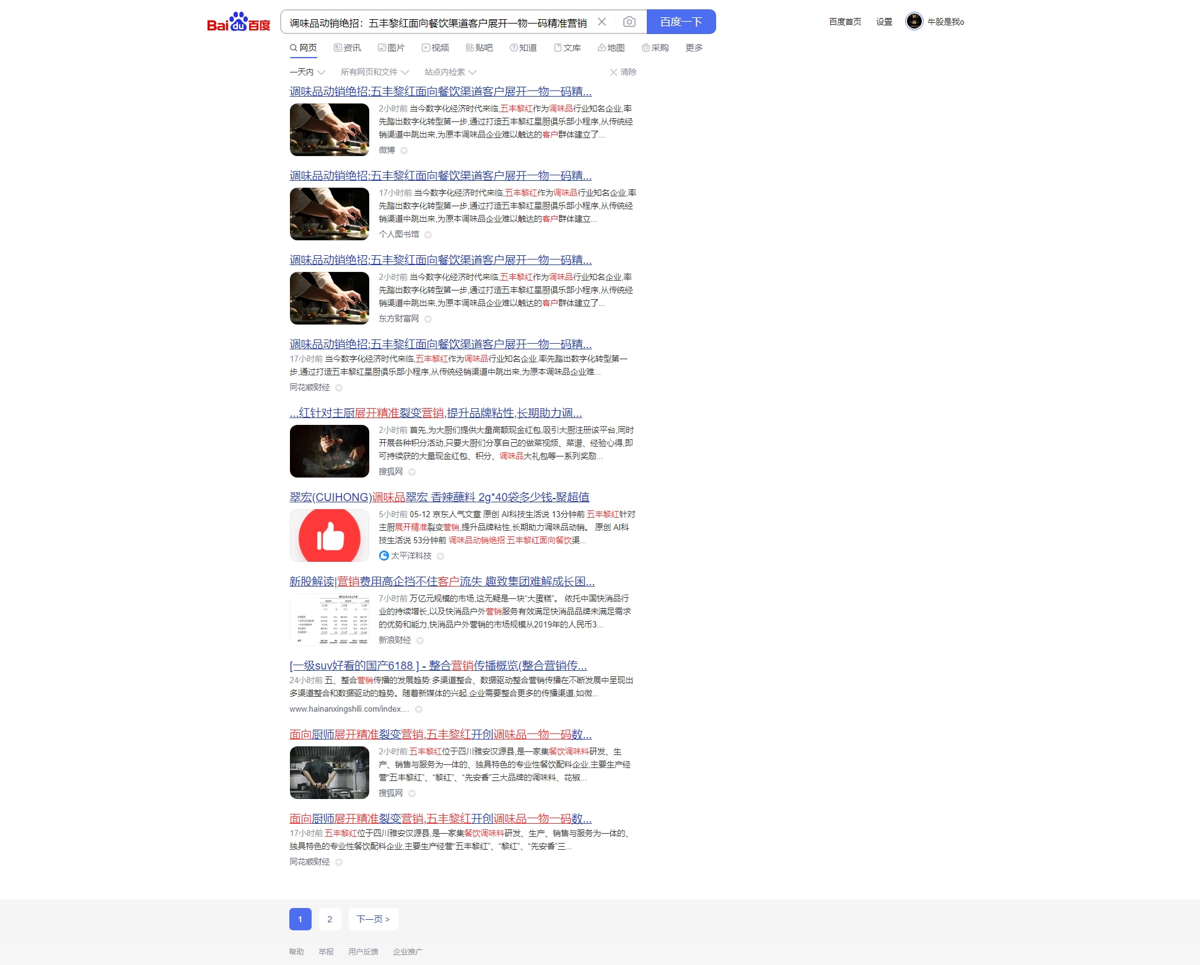Viewport: 1200px width, 965px height.
Task: Select the 网页 tab
Action: tap(303, 48)
